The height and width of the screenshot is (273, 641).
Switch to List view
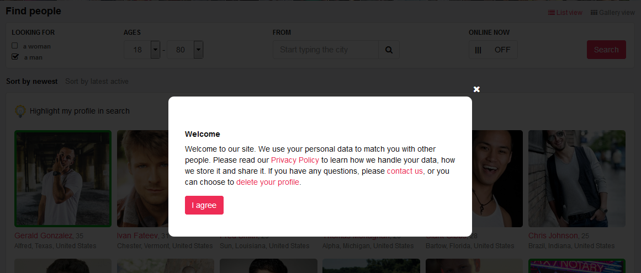click(565, 13)
